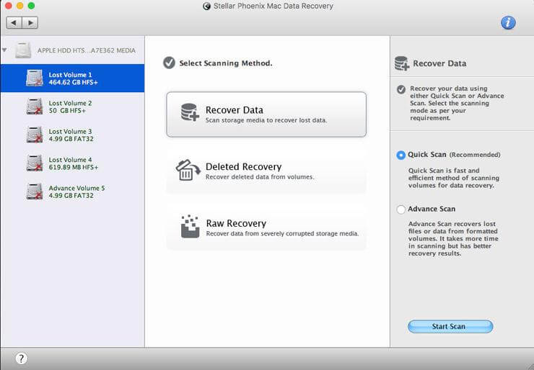Collapse the APPLE HDD disclosure triangle
Viewport: 534px width, 370px height.
pyautogui.click(x=4, y=50)
